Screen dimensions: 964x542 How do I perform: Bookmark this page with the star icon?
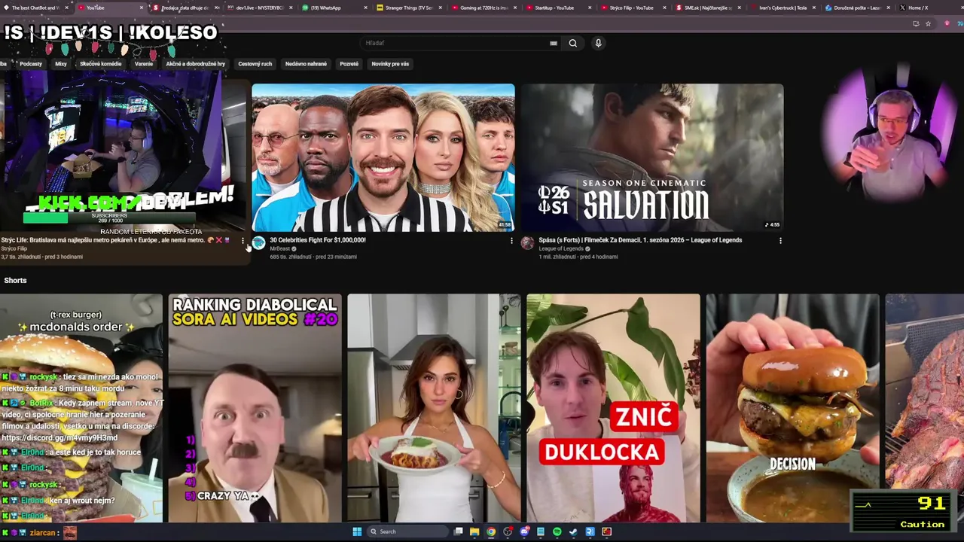[x=928, y=23]
